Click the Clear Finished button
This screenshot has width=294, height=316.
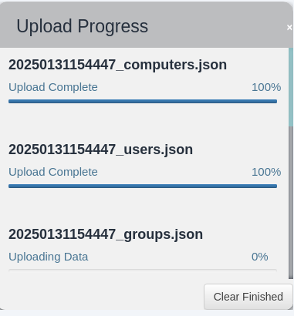(248, 297)
